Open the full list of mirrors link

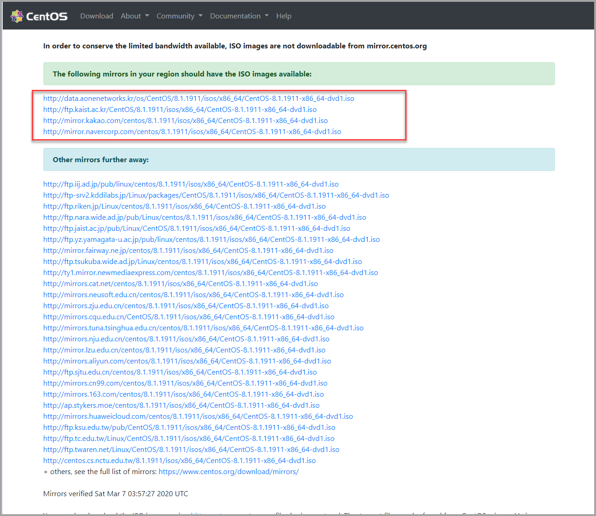pyautogui.click(x=229, y=472)
